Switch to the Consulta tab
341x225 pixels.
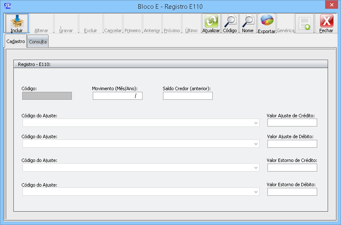click(x=38, y=42)
